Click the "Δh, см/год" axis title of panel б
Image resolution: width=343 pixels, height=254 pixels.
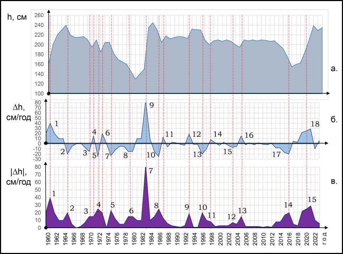click(x=19, y=113)
